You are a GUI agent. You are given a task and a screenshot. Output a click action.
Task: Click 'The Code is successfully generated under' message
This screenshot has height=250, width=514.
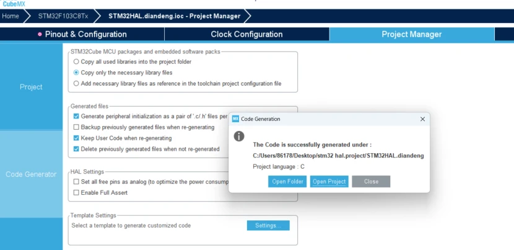(x=312, y=145)
